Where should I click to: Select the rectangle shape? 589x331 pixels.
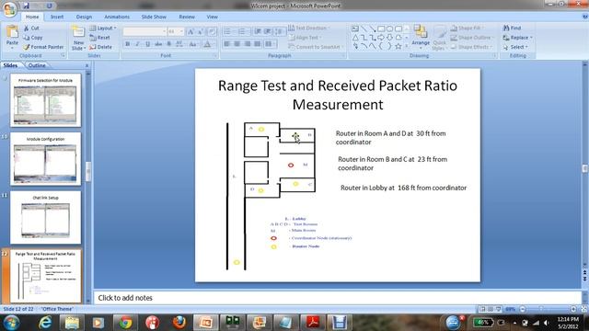tap(381, 29)
